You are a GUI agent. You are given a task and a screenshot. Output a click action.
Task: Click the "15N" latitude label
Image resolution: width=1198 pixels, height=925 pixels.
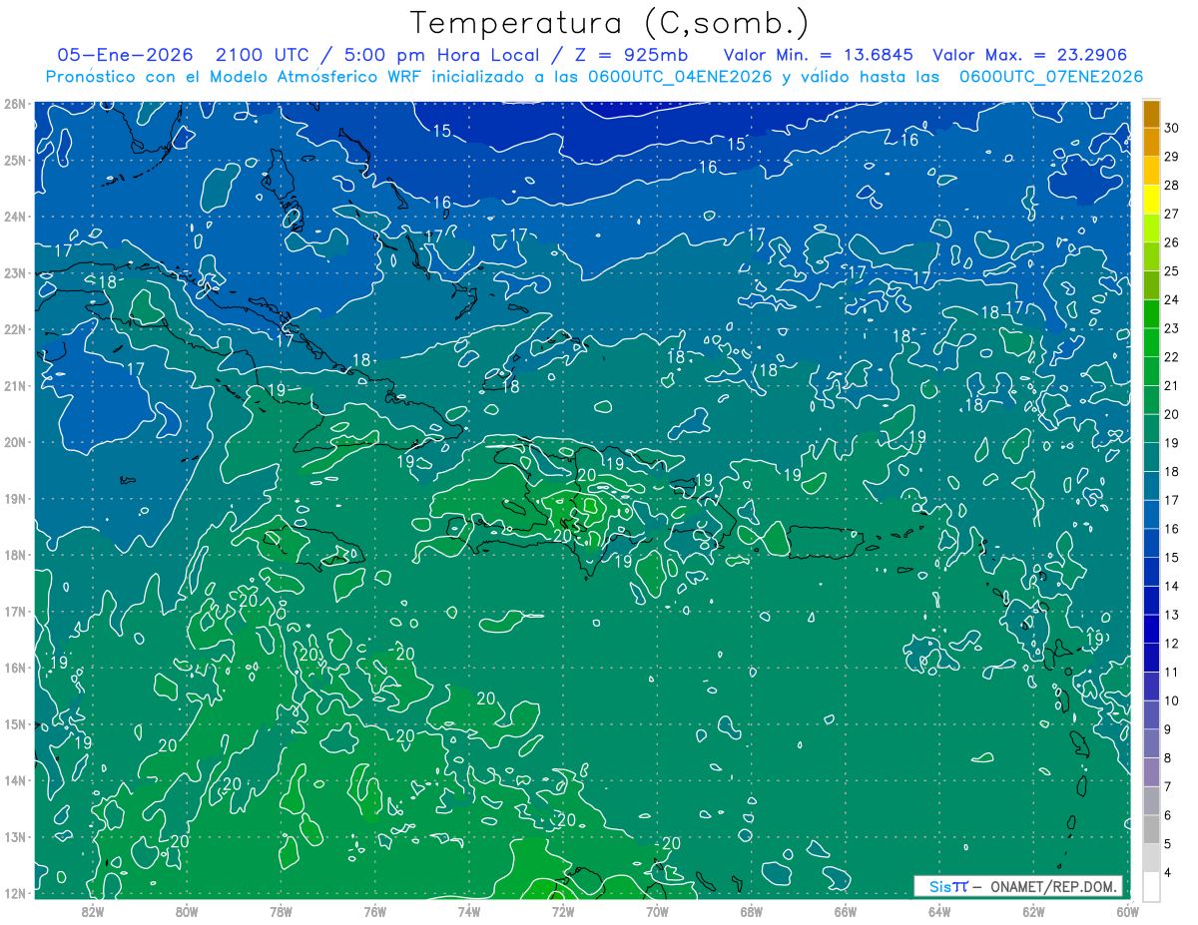tap(15, 723)
